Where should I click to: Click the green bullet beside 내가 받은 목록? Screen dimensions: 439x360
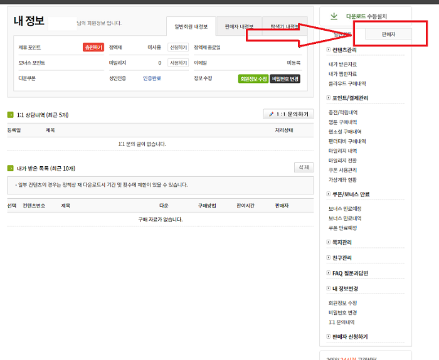coord(10,169)
